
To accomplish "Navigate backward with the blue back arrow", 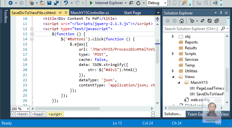I will [x=11, y=3].
